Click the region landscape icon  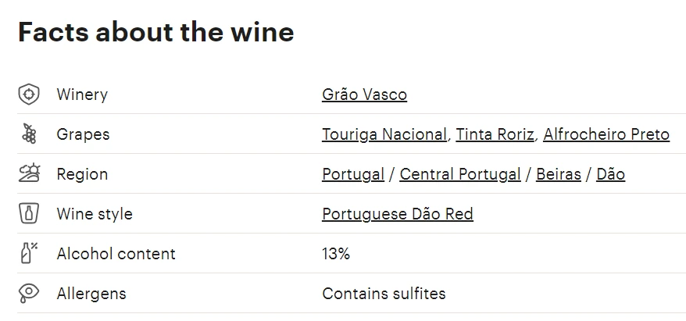pos(28,174)
